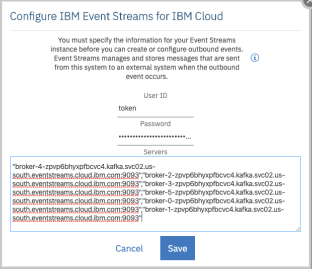The image size is (312, 269).
Task: Click the info icon beside the description
Action: (x=255, y=58)
